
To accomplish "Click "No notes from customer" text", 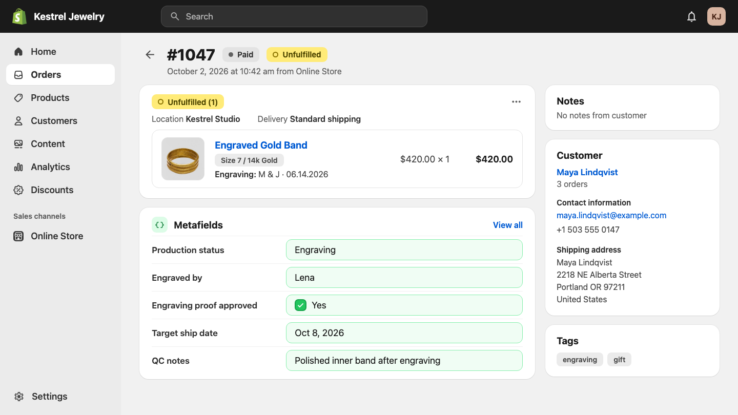I will 602,115.
